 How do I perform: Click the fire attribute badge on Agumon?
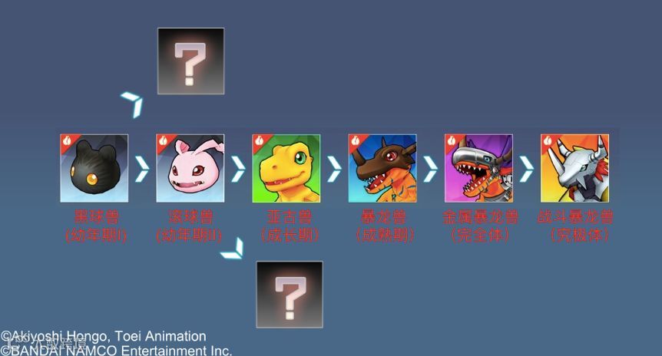259,141
